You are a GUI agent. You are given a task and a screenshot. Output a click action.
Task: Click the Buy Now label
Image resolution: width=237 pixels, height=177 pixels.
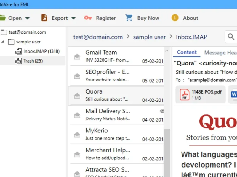click(148, 18)
